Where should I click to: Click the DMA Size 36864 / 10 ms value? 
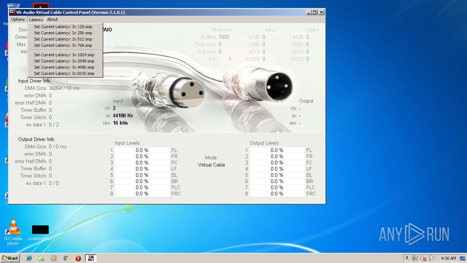coord(64,88)
